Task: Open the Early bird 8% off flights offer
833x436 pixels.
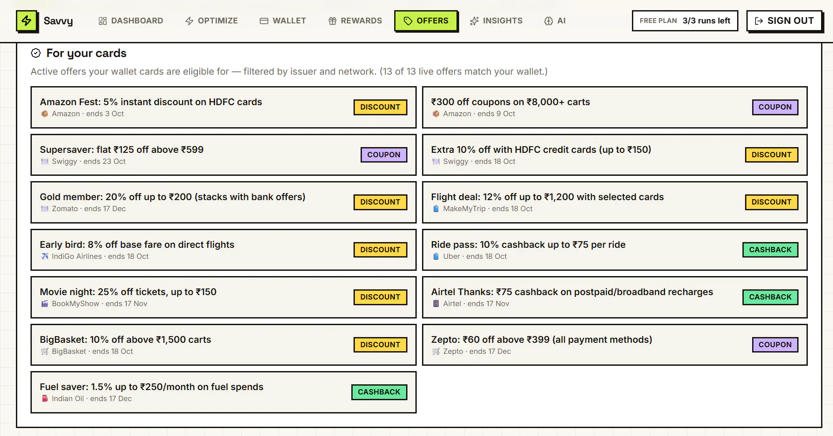Action: pos(224,250)
